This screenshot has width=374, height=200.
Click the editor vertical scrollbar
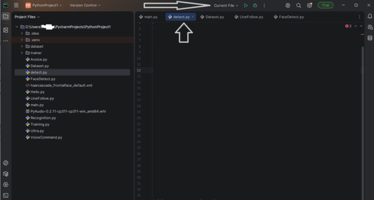pyautogui.click(x=362, y=123)
